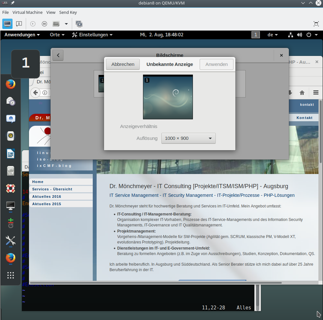Show the graphical console view

7,24
